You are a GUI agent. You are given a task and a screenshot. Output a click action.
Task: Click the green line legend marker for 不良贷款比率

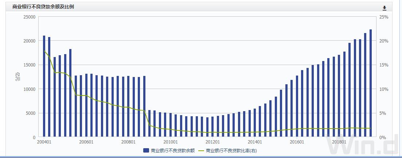coord(201,151)
